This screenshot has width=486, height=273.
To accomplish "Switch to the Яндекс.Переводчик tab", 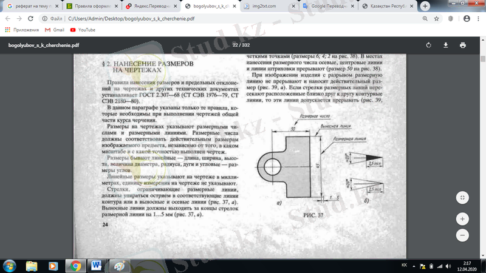I will click(151, 6).
